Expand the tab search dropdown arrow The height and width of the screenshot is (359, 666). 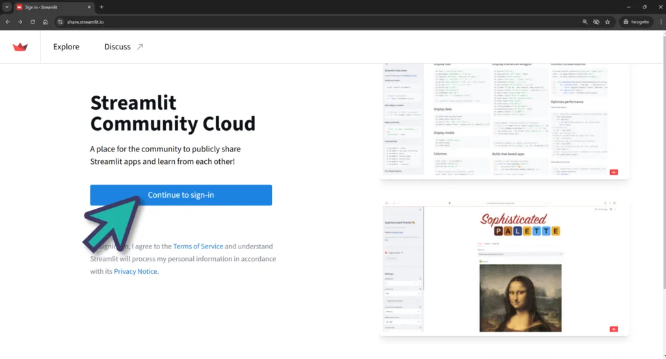point(6,7)
